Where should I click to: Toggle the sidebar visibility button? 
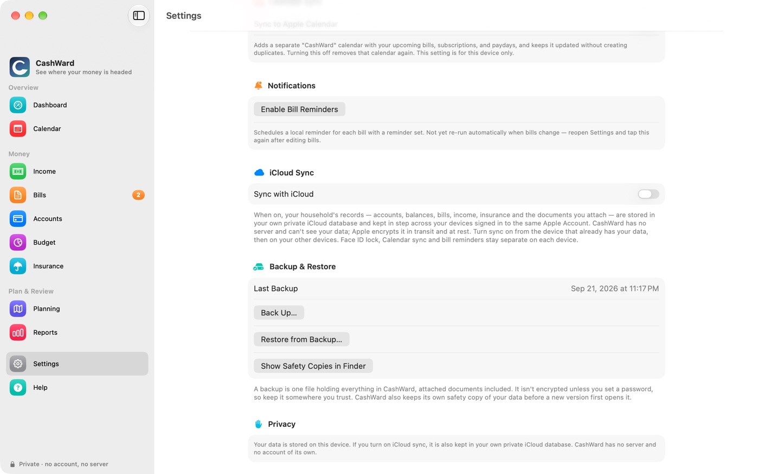click(139, 16)
